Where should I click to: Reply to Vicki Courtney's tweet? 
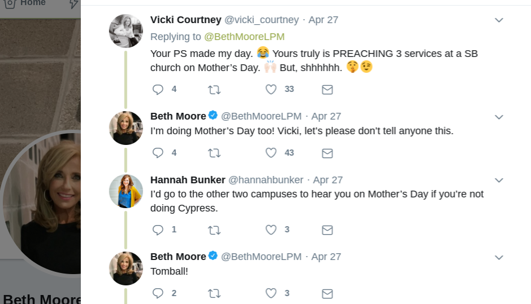click(x=158, y=89)
